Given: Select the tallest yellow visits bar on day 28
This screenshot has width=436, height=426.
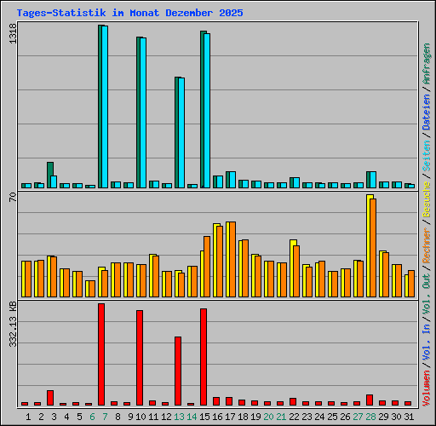Looking at the screenshot, I should click(369, 246).
